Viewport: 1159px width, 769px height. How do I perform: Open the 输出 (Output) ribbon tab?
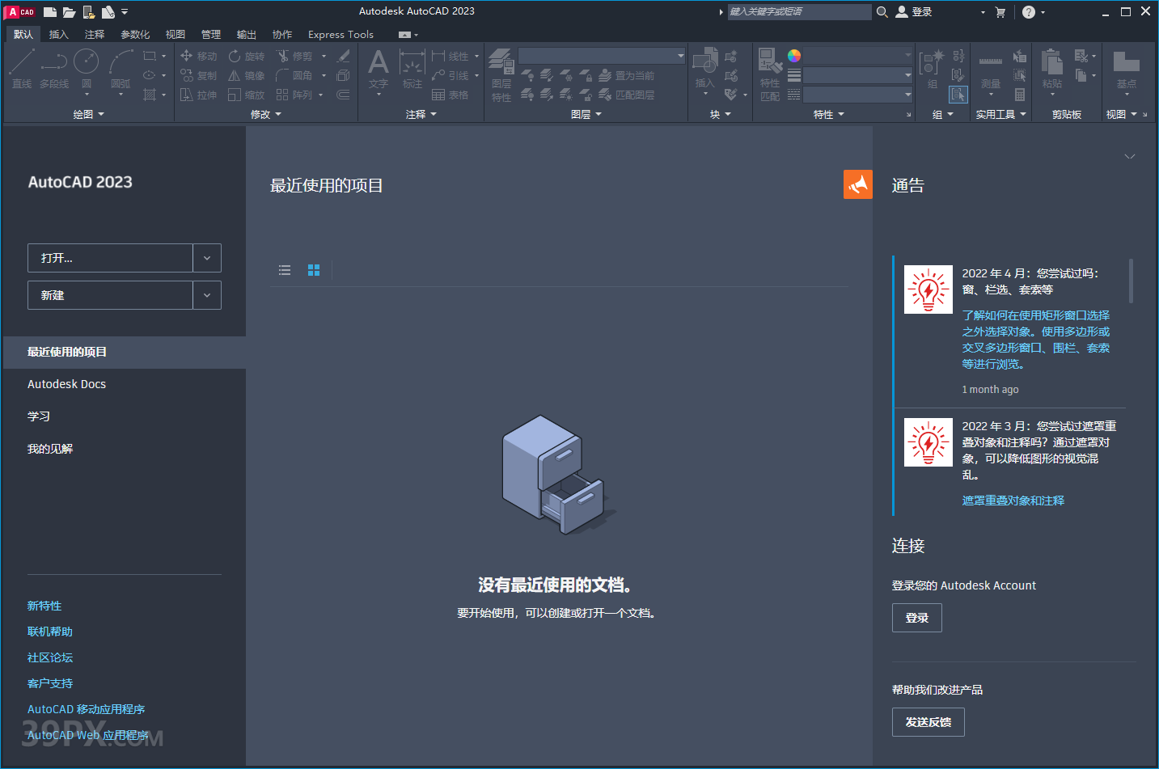tap(247, 34)
